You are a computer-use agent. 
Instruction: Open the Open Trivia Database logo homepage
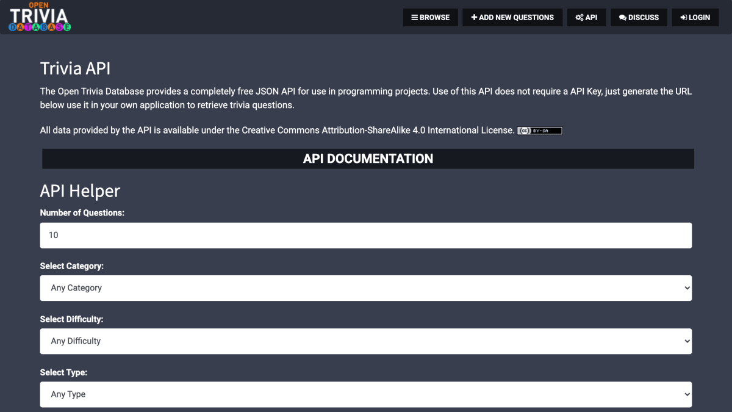pos(40,17)
